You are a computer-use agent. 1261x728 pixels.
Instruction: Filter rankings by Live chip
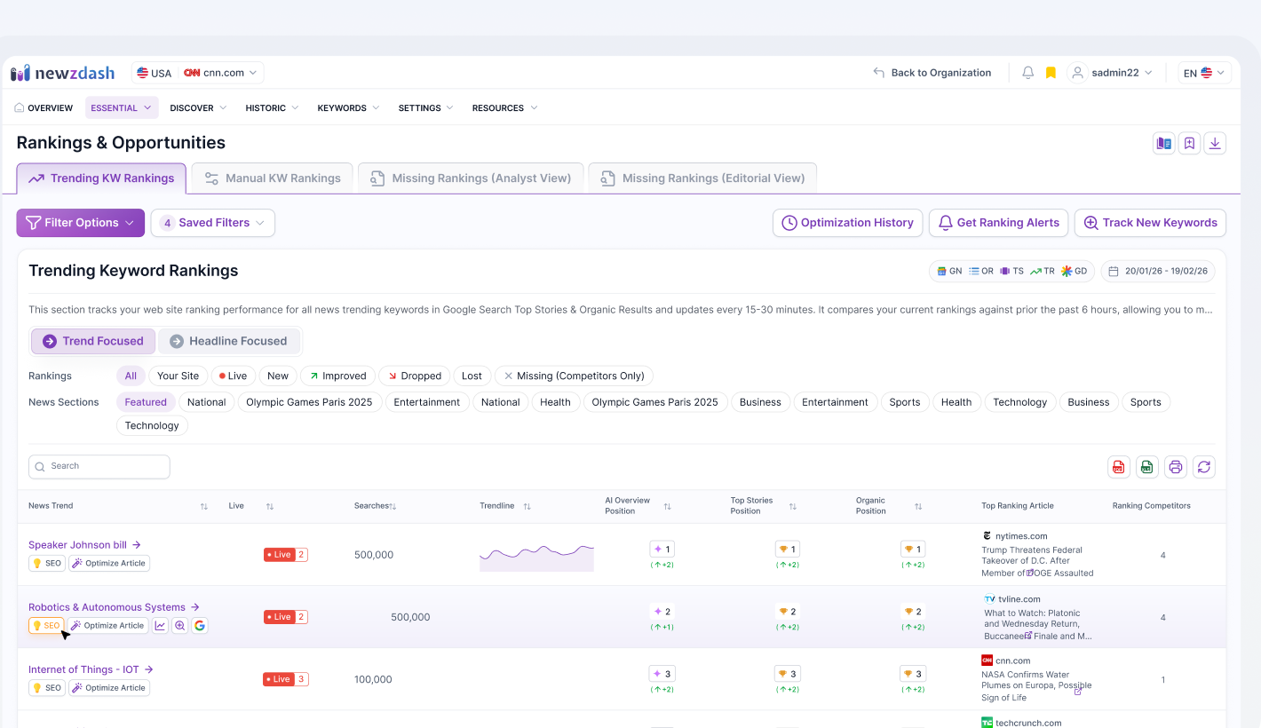(234, 376)
